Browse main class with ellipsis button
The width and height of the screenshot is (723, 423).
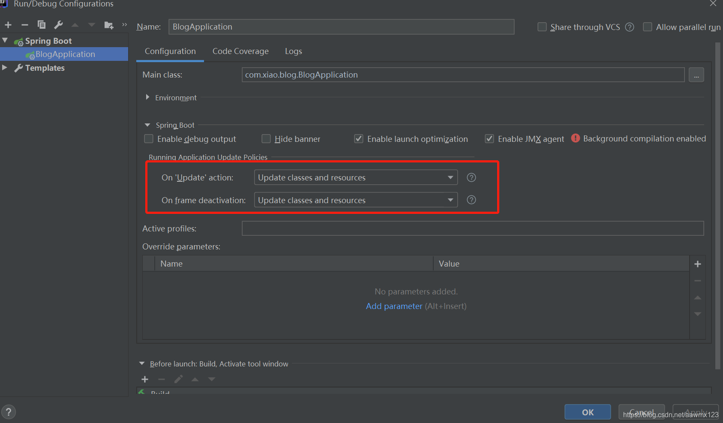[696, 75]
